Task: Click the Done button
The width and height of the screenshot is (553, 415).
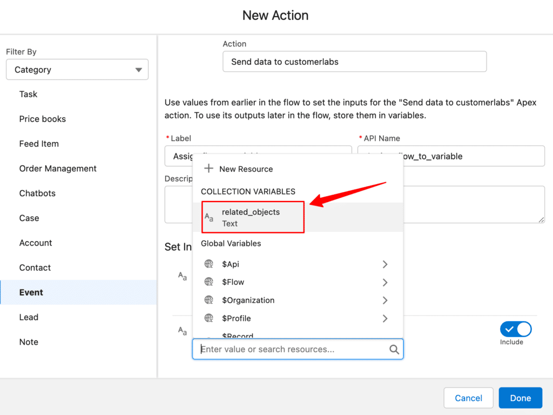Action: (x=520, y=398)
